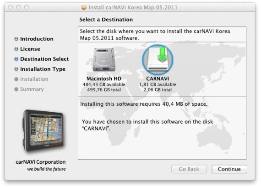This screenshot has height=187, width=261.
Task: Click the carNAVi GPS device image
Action: 43,130
